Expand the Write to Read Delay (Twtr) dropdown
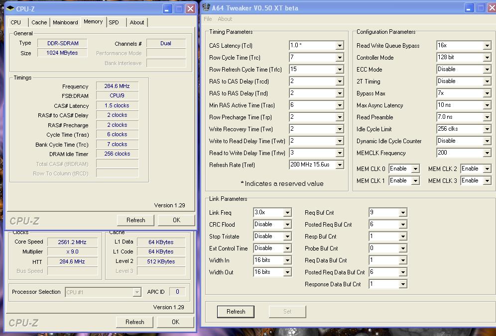The image size is (496, 336). click(340, 141)
